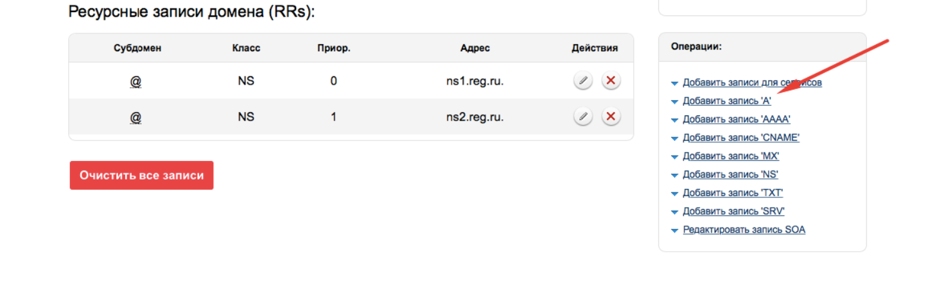Delete the ns2.reg.ru. NS record

[611, 117]
